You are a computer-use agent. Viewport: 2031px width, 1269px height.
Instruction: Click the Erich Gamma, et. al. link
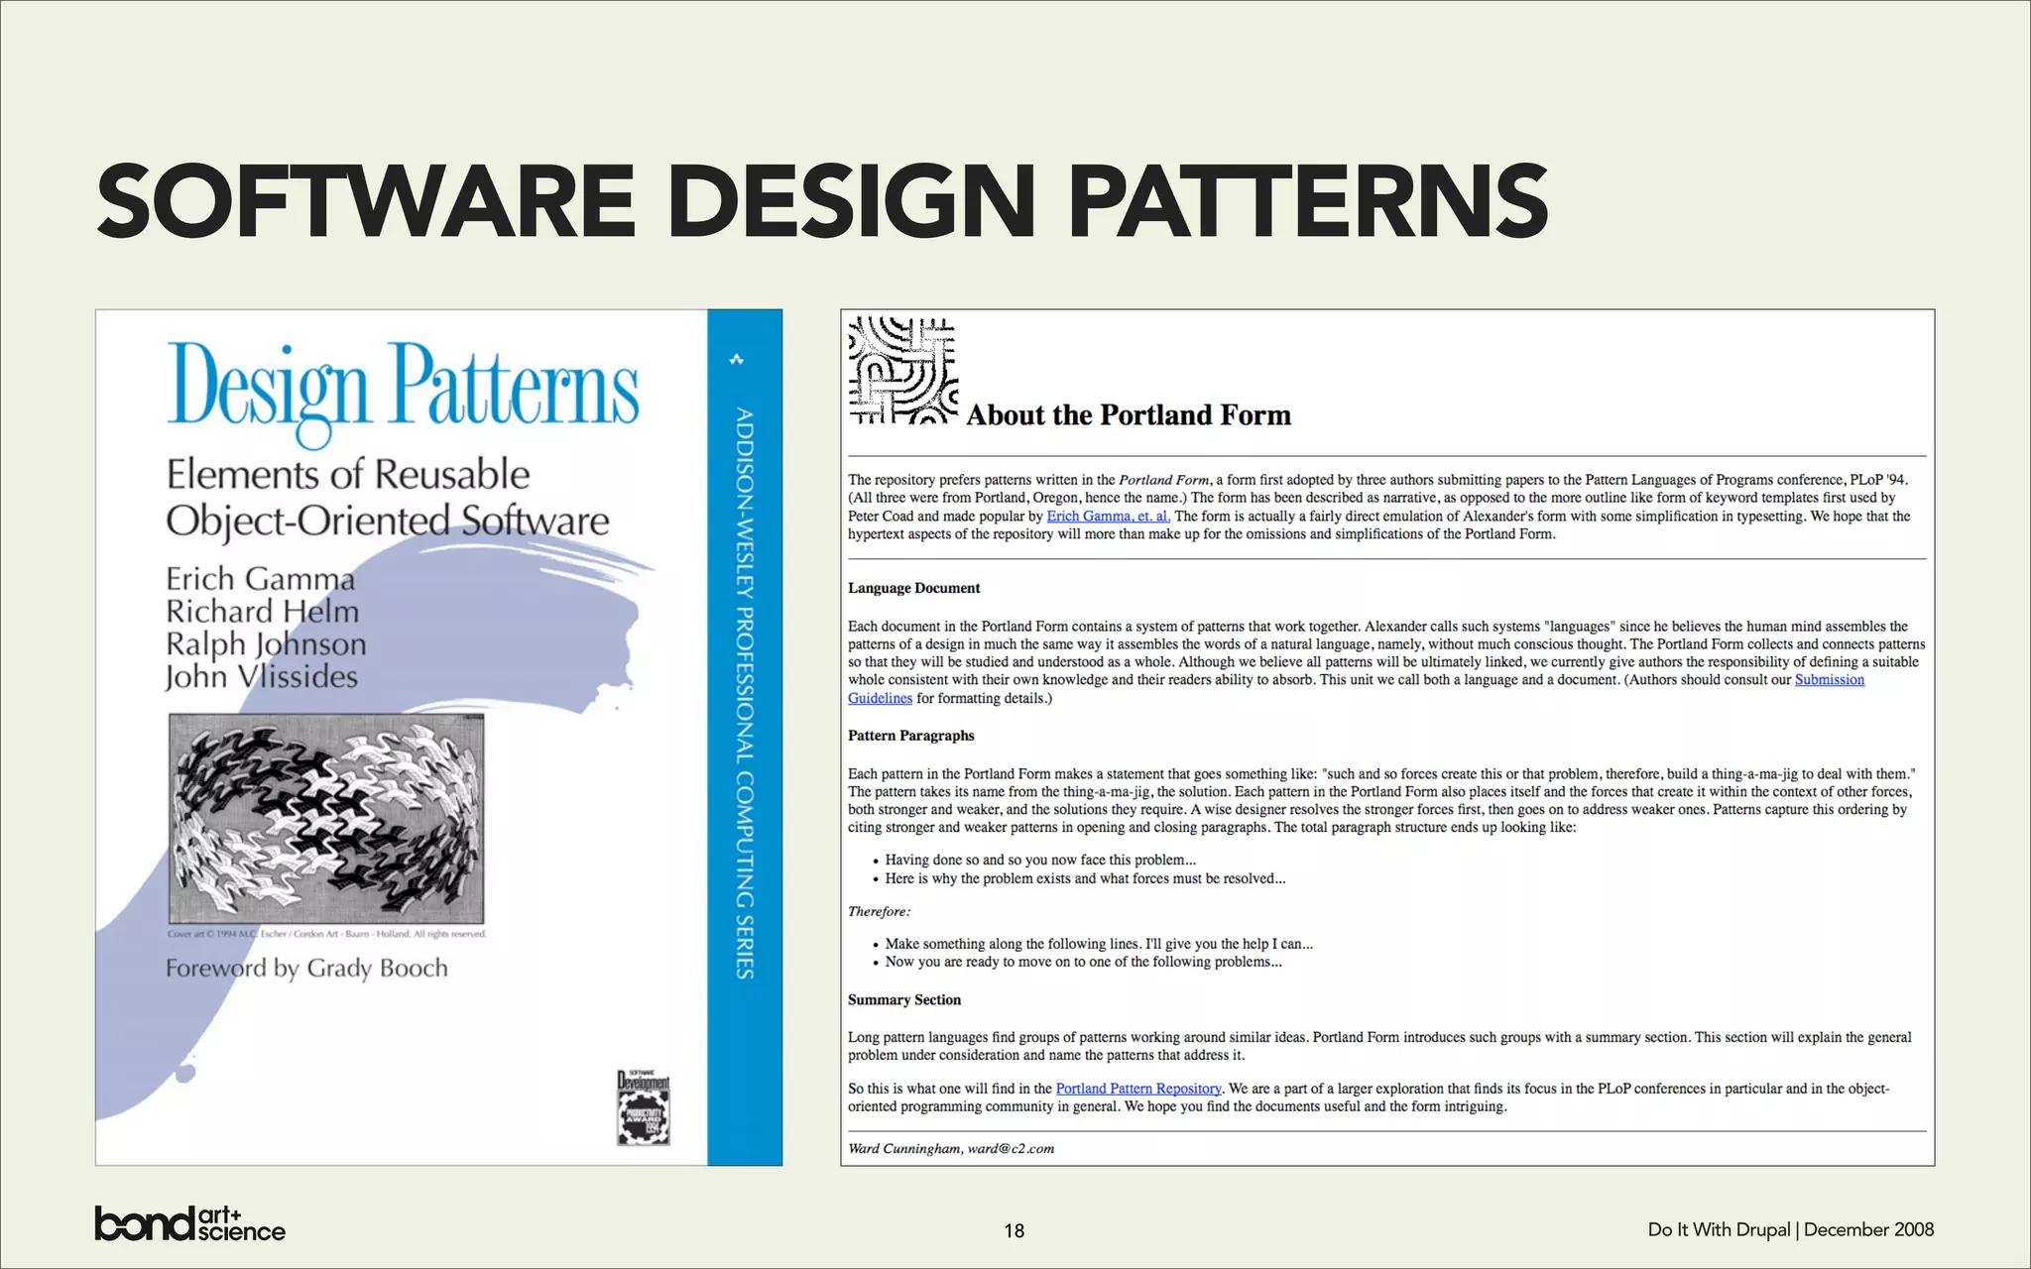pyautogui.click(x=1109, y=516)
